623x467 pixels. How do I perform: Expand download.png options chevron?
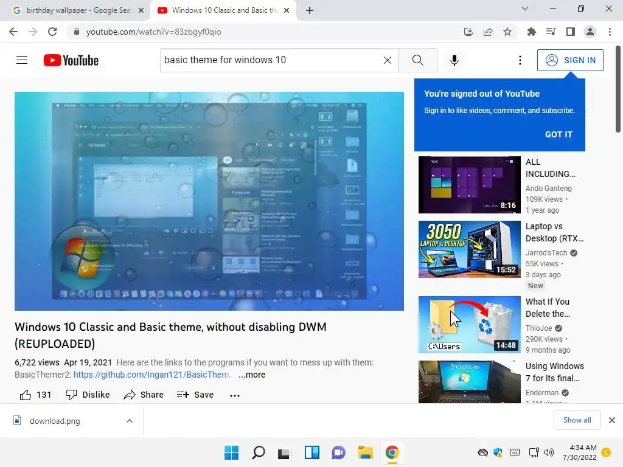130,421
